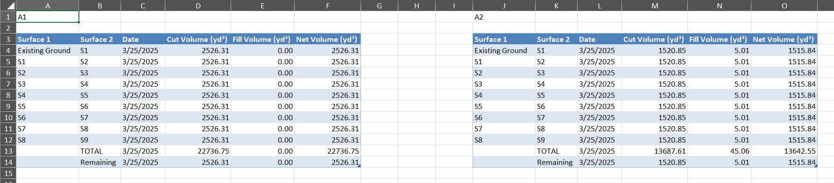Select column D header
Screen dimensions: 834x183
click(x=198, y=6)
